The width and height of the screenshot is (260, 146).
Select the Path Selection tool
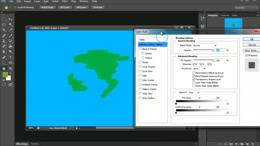point(4,63)
